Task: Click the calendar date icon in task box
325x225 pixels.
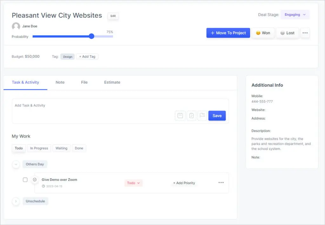Action: (x=180, y=116)
